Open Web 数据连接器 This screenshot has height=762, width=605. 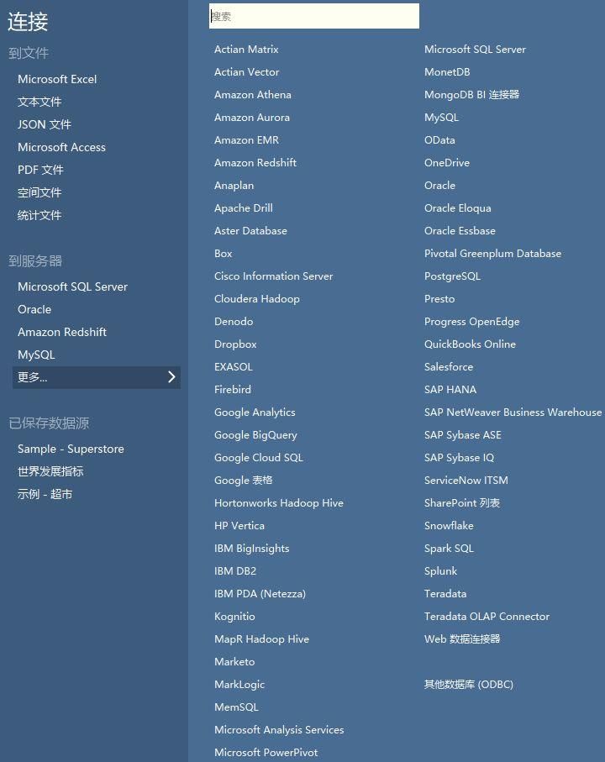(x=462, y=639)
